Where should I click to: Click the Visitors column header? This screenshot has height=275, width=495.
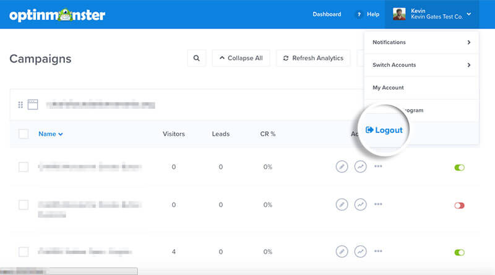tap(174, 134)
